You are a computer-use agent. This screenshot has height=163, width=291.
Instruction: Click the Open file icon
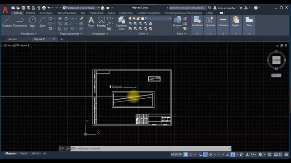click(x=18, y=8)
